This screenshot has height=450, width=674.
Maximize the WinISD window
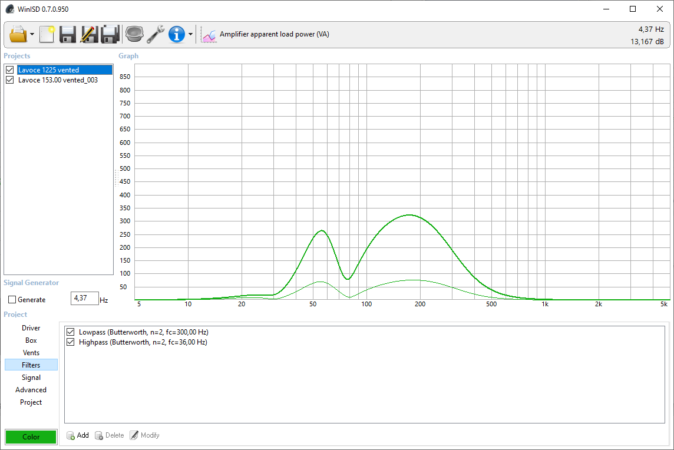(x=633, y=9)
